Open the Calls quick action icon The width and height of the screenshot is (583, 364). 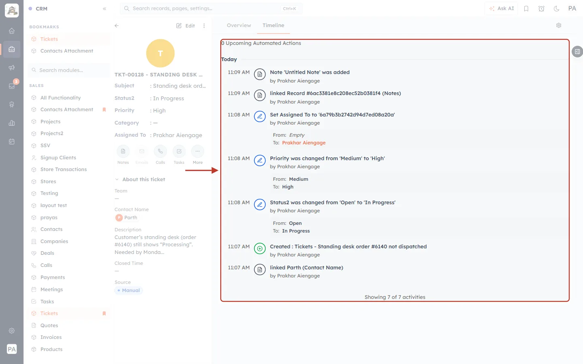click(160, 151)
